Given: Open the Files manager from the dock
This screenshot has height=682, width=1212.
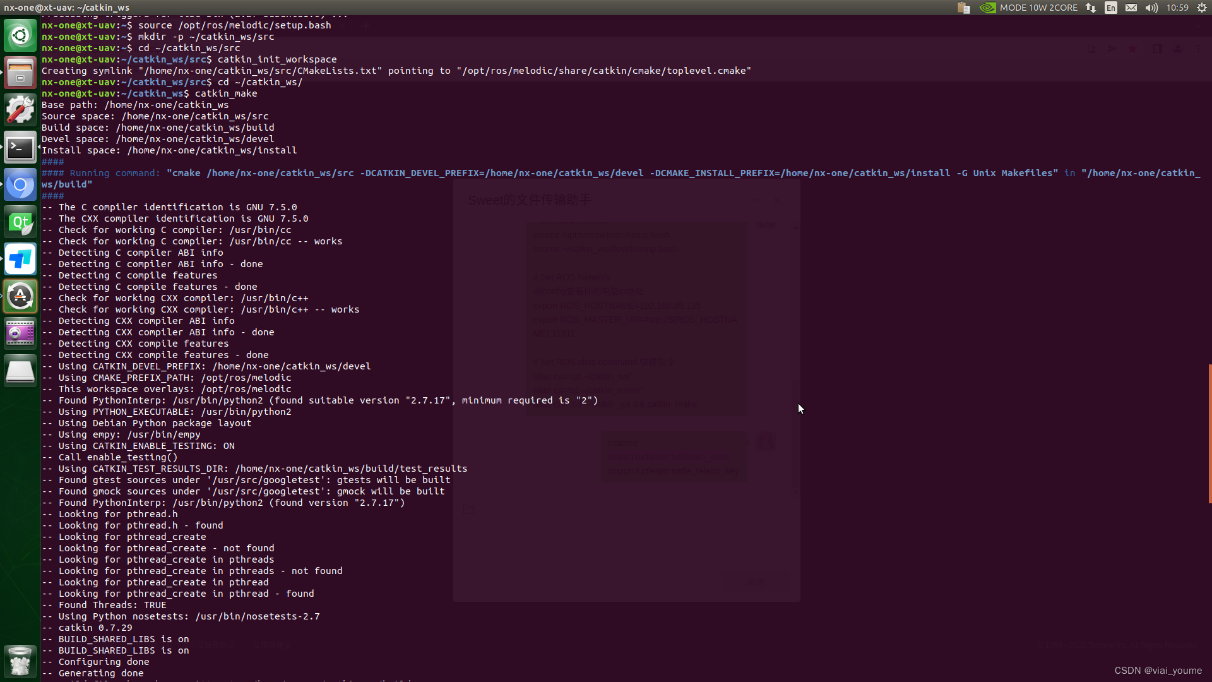Looking at the screenshot, I should point(20,73).
